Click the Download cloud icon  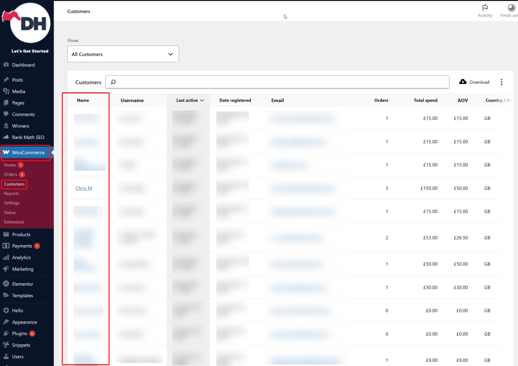[x=462, y=82]
